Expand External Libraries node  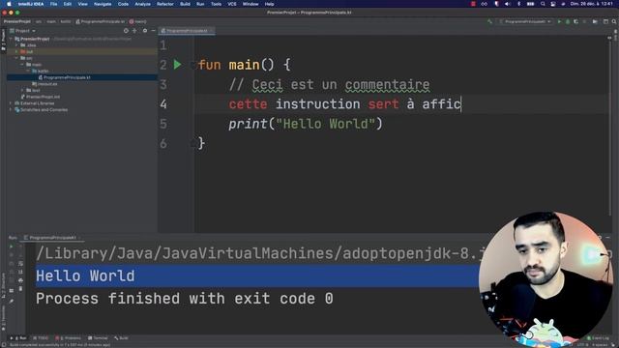11,103
